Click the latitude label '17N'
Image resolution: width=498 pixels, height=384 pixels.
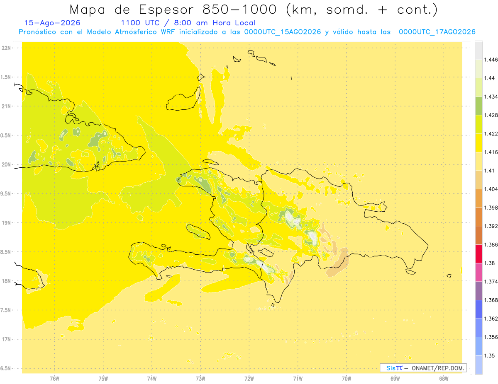click(7, 339)
